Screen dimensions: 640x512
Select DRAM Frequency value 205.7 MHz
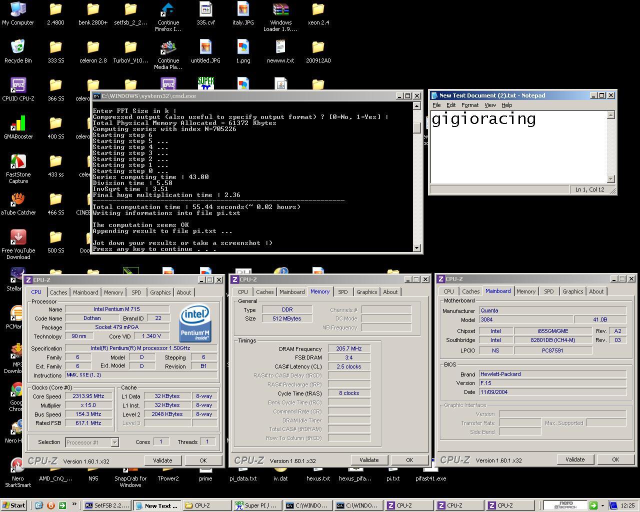(x=349, y=348)
